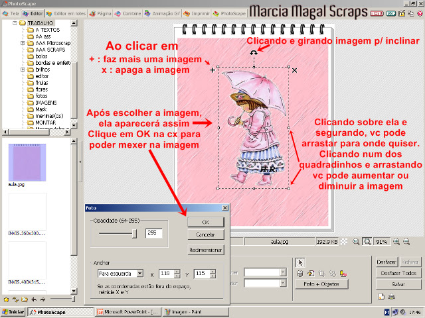Select the INVIS.360x300 thumbnail
The height and width of the screenshot is (318, 425).
[x=27, y=211]
